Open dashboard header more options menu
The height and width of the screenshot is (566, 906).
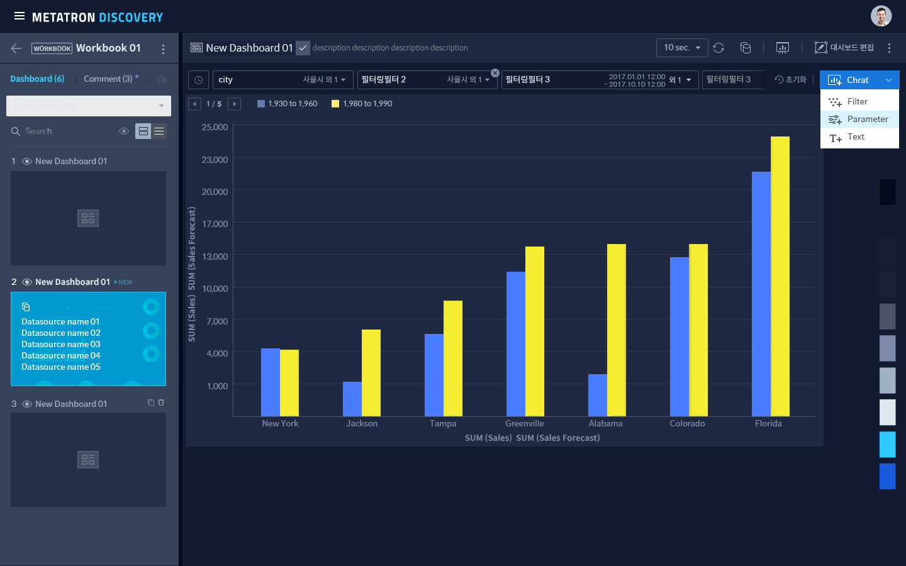[889, 48]
